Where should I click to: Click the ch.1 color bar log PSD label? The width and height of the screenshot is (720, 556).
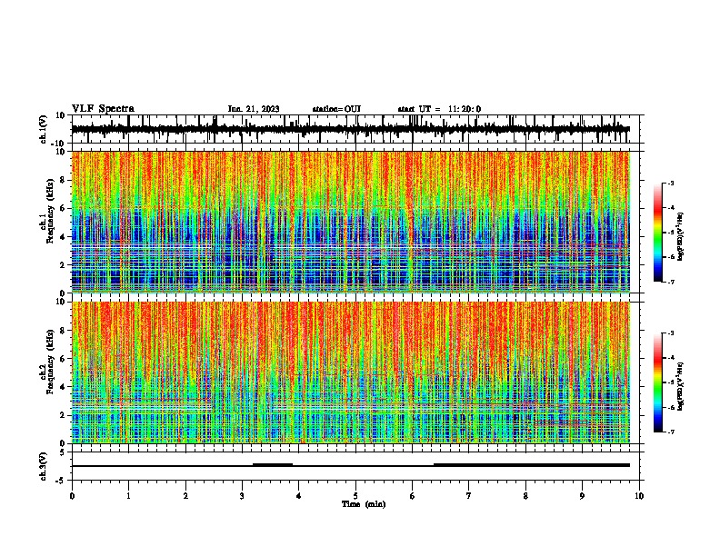[x=681, y=236]
